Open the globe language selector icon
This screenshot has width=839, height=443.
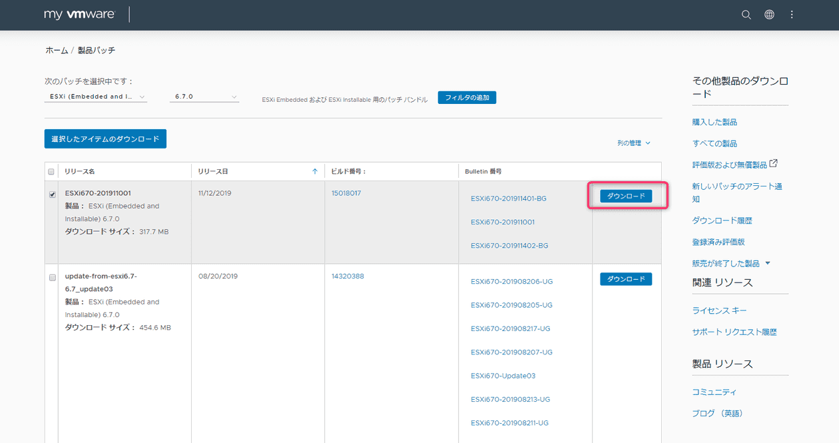(769, 15)
